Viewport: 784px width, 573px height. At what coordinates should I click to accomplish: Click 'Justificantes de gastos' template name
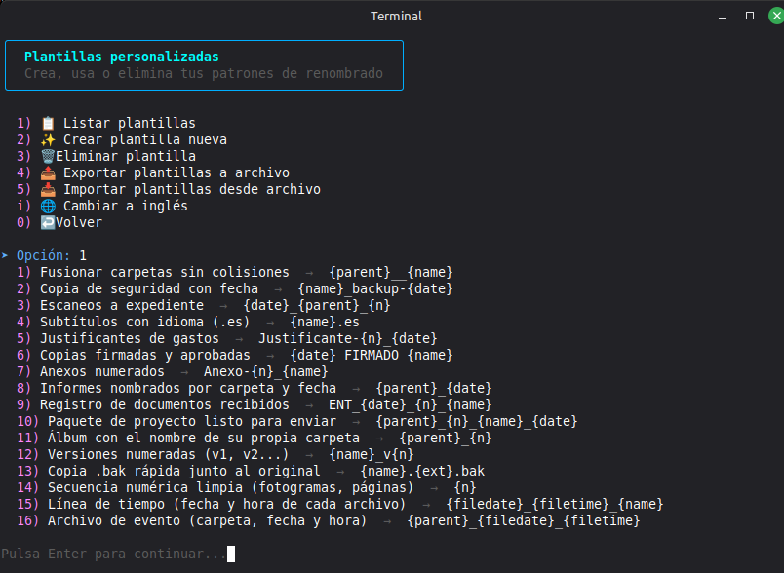click(x=130, y=338)
